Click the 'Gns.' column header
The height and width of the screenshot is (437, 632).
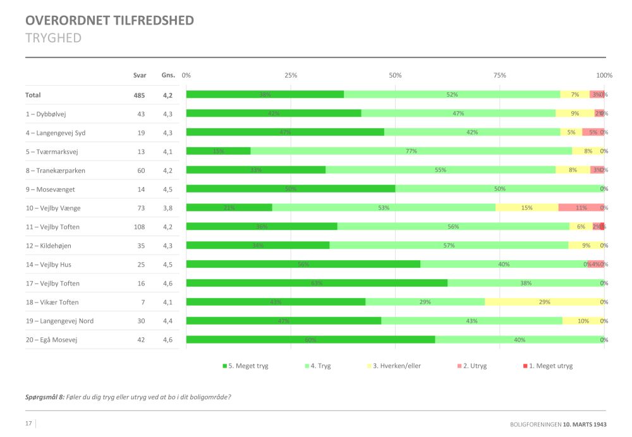point(167,75)
